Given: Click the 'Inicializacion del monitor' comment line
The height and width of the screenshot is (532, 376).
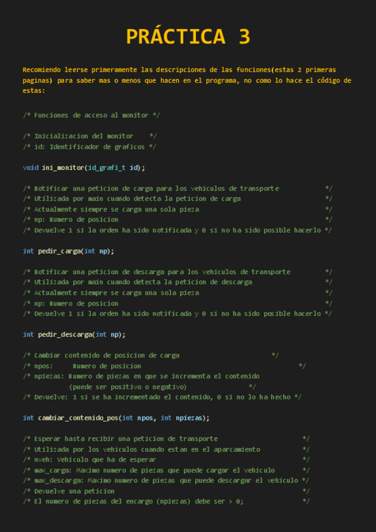Looking at the screenshot, I should tap(90, 136).
